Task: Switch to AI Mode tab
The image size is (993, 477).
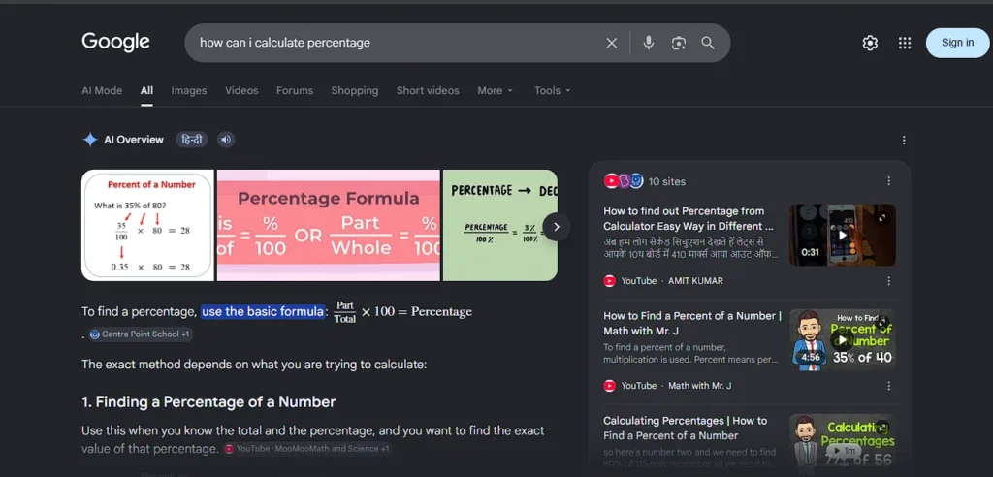Action: pyautogui.click(x=102, y=90)
